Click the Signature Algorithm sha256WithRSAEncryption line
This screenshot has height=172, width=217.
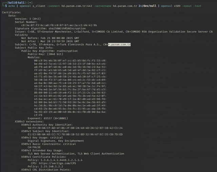click(50, 28)
